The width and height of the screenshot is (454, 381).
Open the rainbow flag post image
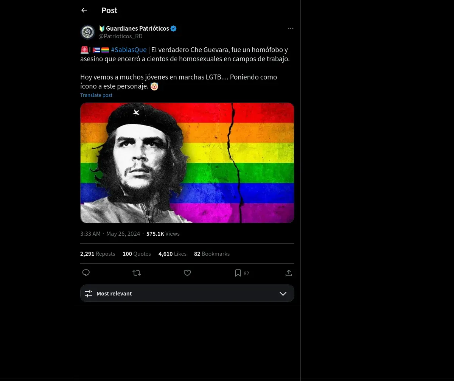pos(187,163)
